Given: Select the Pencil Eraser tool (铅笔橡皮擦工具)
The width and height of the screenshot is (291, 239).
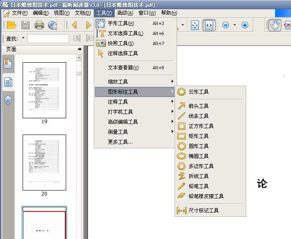Looking at the screenshot, I should coord(206,196).
